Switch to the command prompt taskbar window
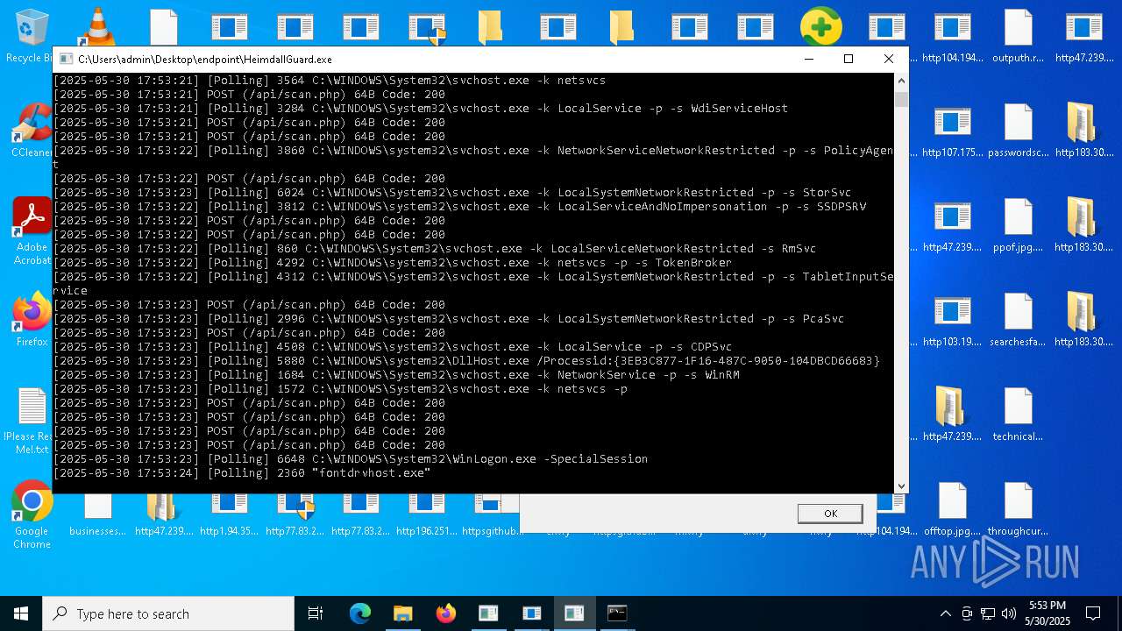Viewport: 1122px width, 631px height. 617,613
